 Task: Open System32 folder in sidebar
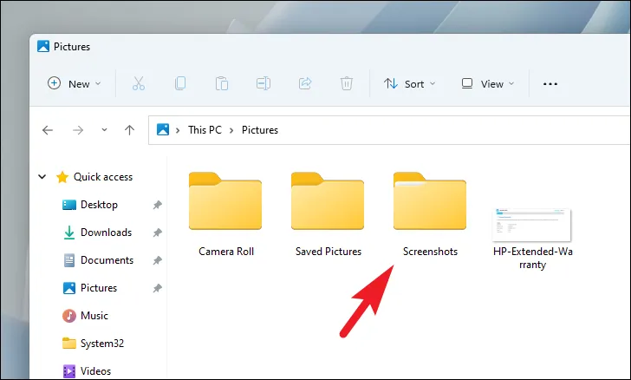point(102,344)
